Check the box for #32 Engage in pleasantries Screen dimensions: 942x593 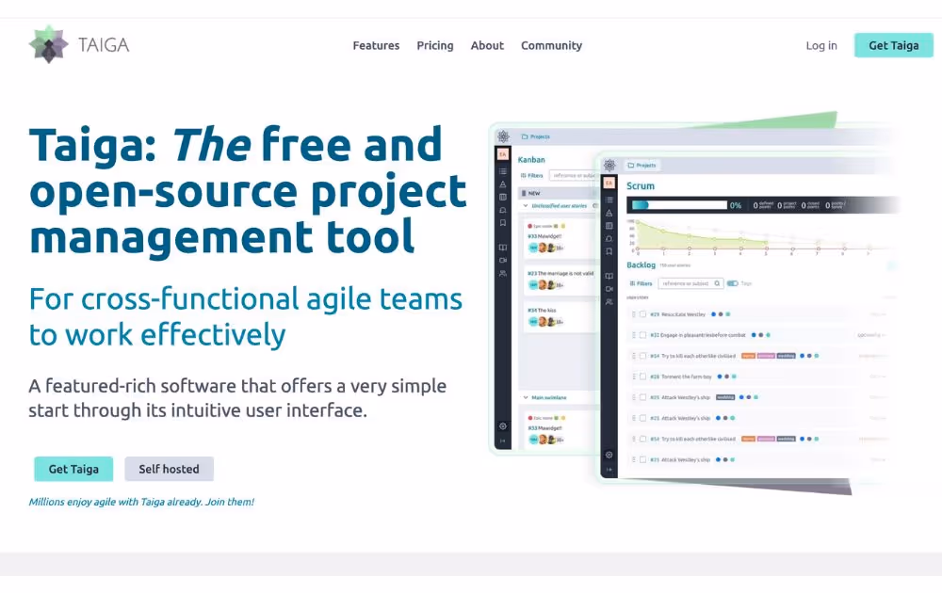642,335
